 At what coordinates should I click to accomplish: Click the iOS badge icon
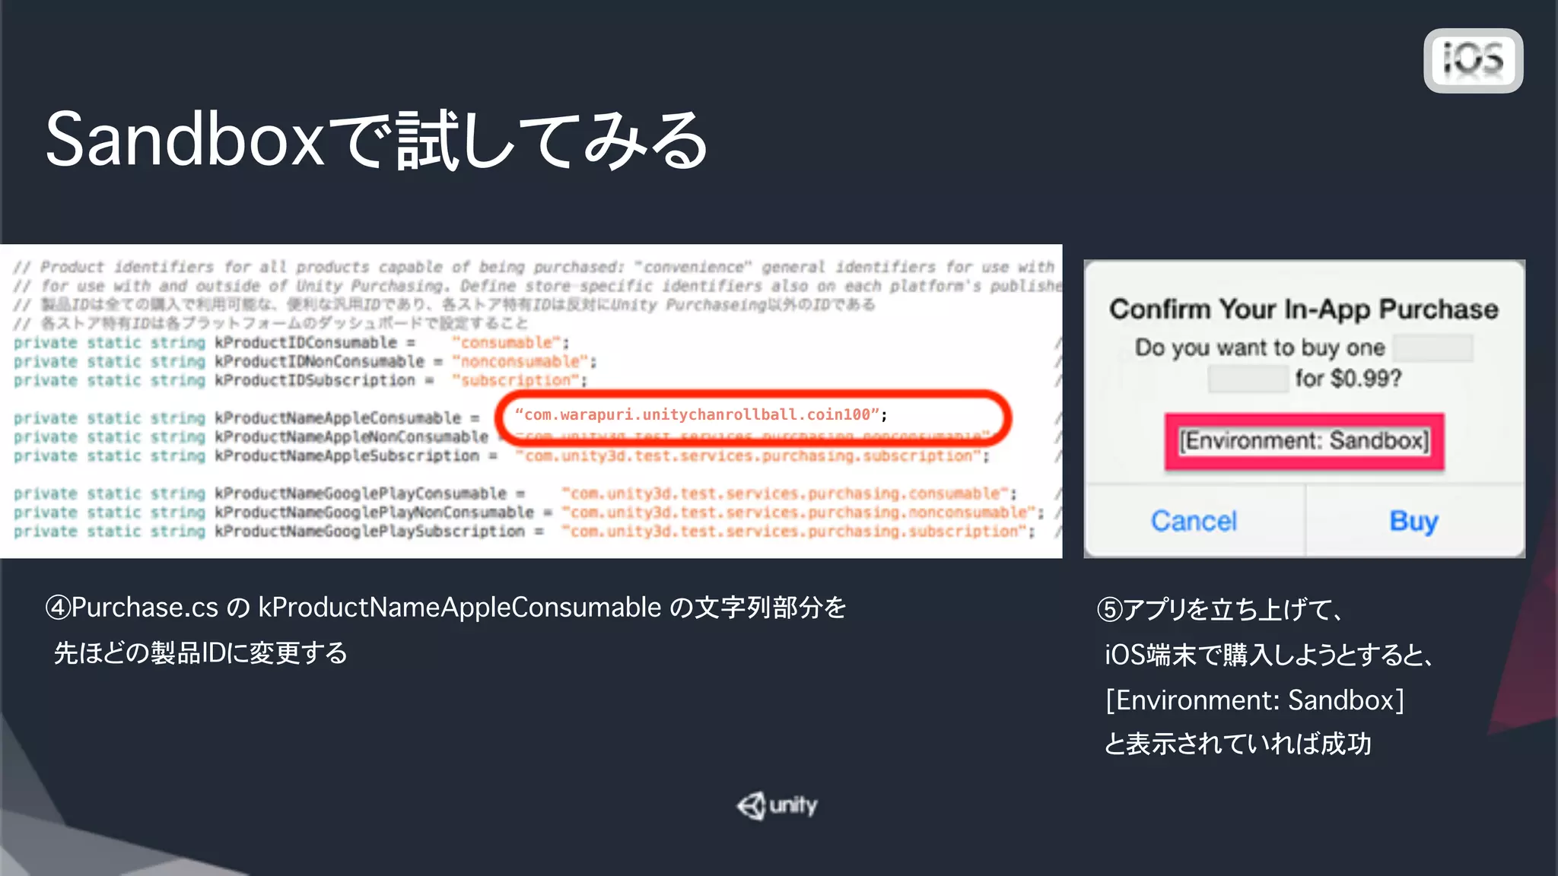click(1474, 61)
